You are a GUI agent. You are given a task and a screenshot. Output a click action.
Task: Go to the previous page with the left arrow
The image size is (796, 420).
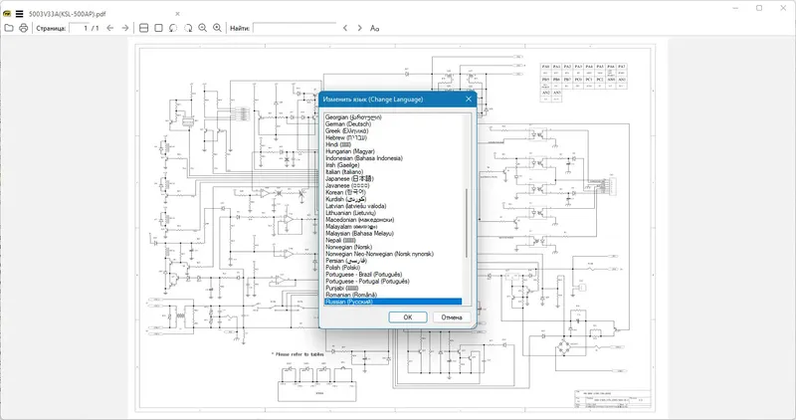[110, 28]
